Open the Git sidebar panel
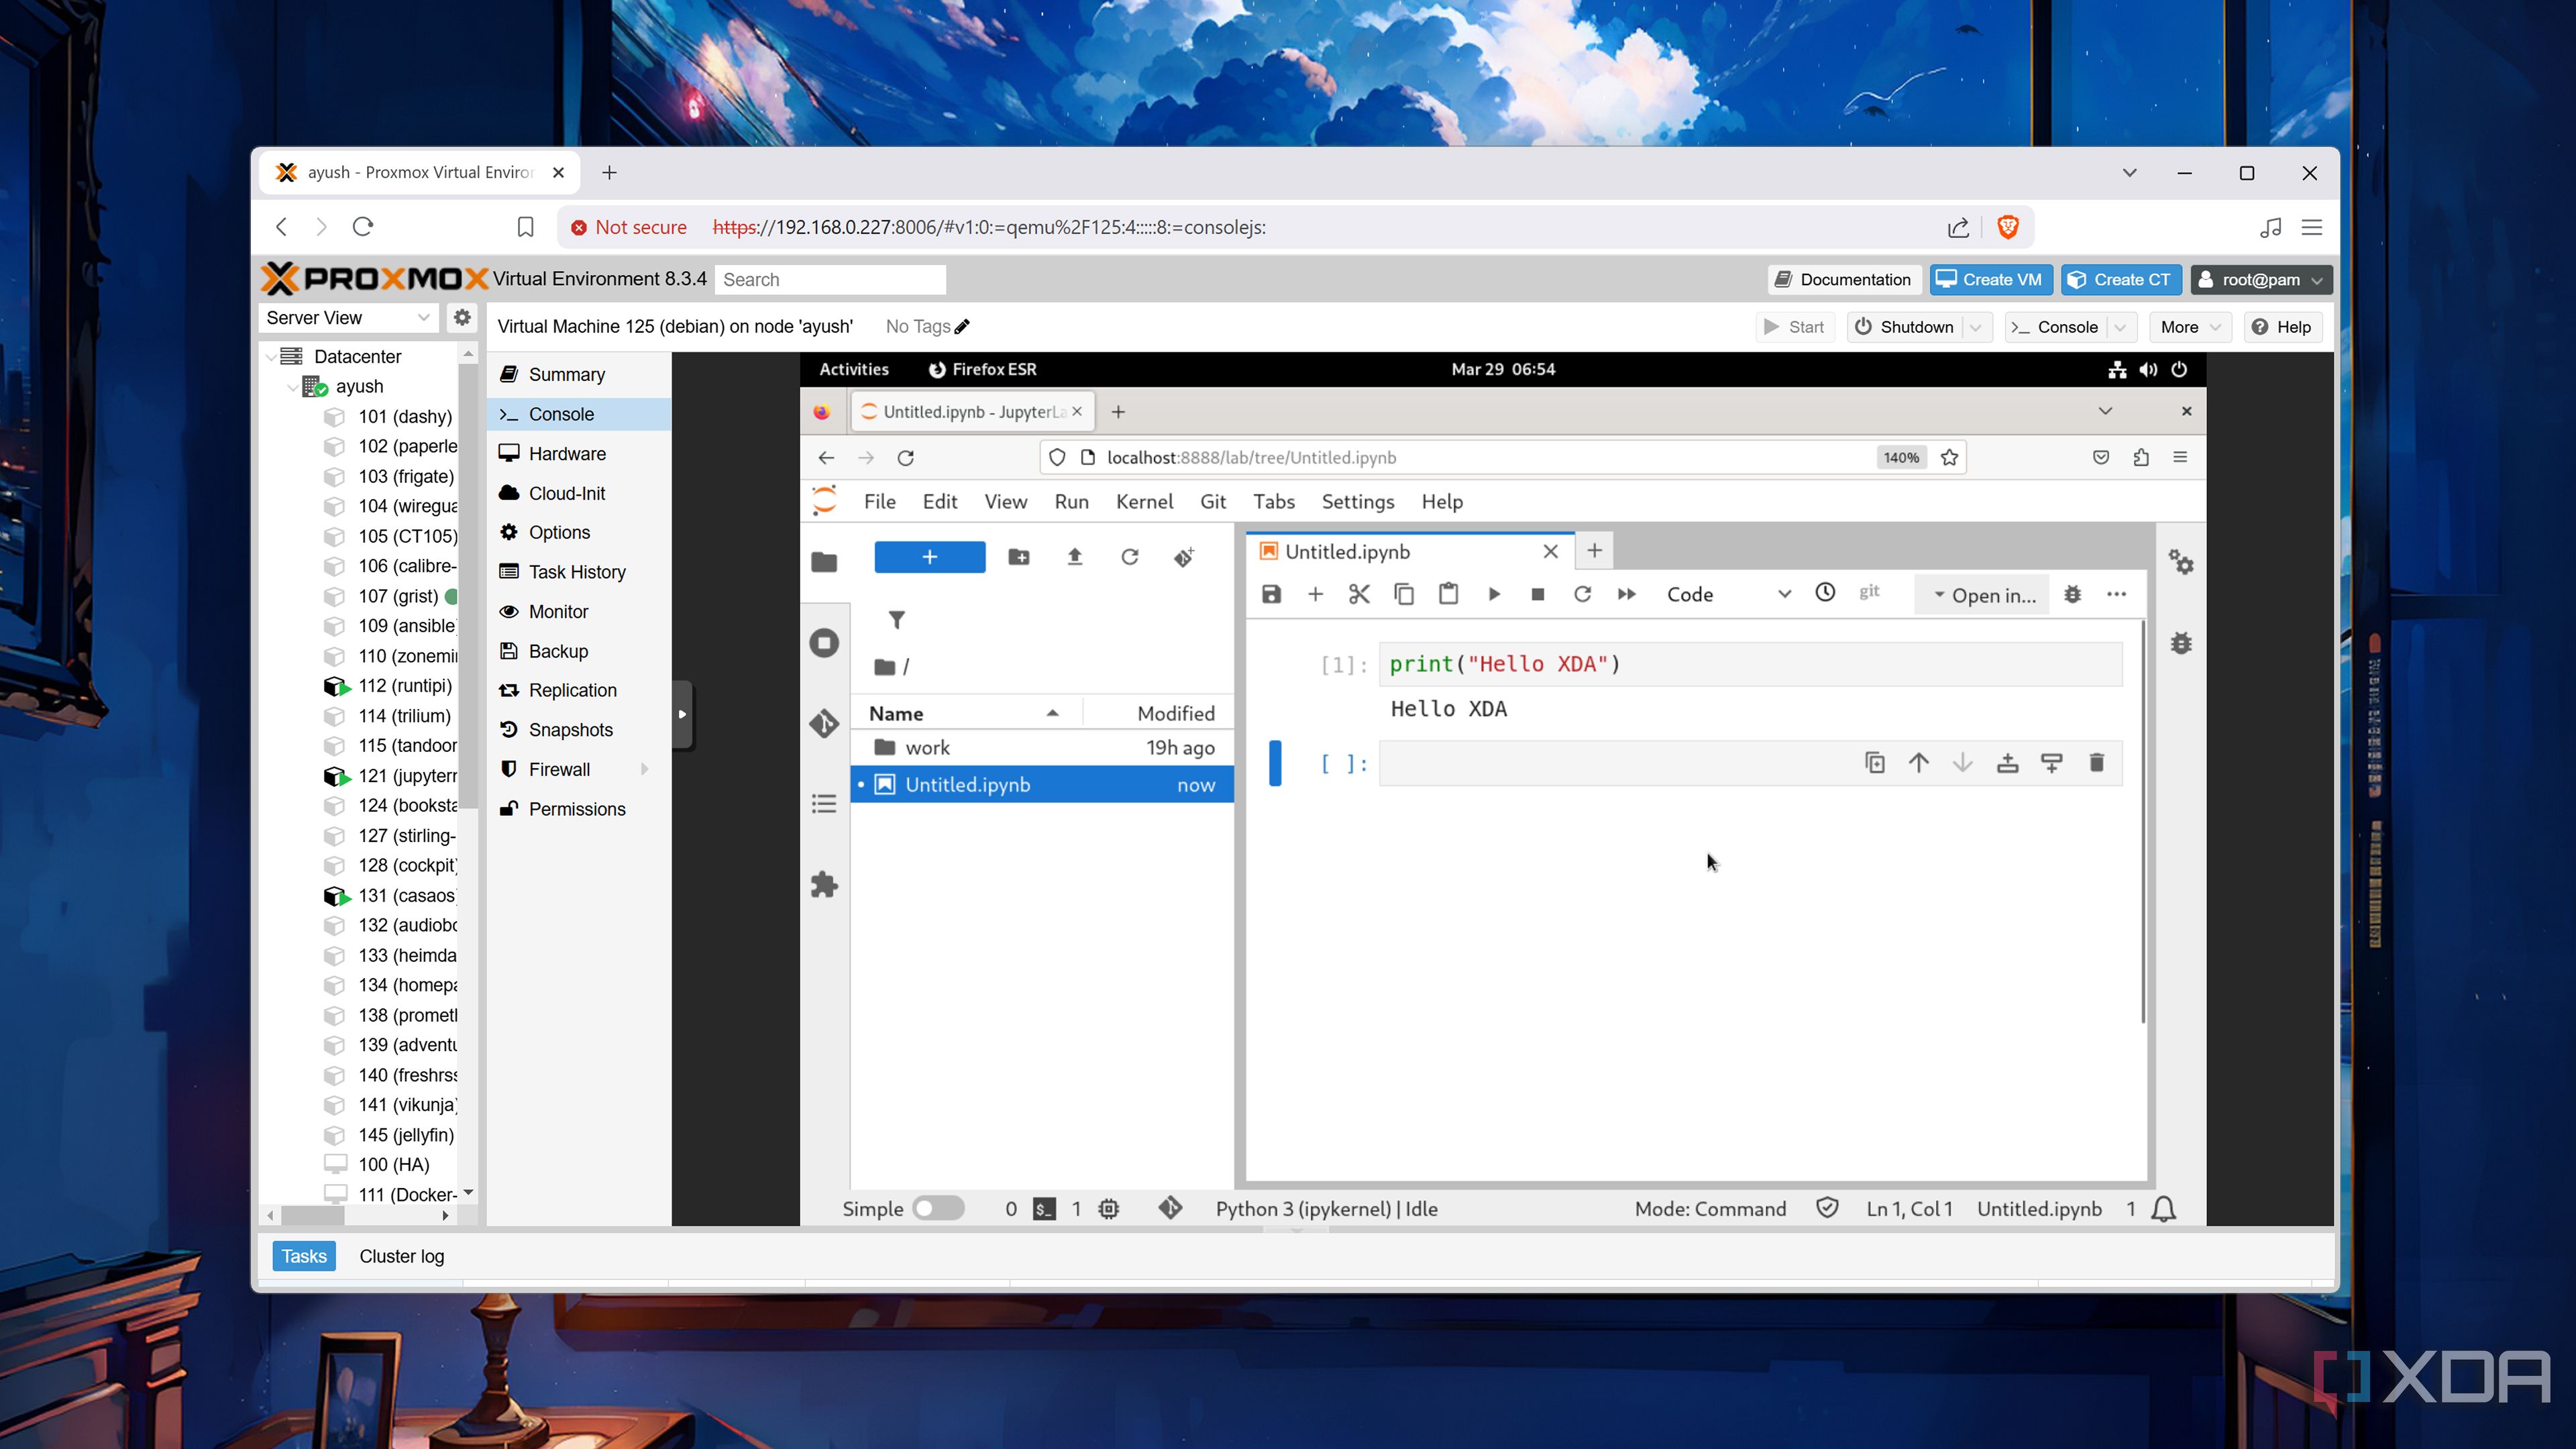This screenshot has width=2576, height=1449. point(825,723)
